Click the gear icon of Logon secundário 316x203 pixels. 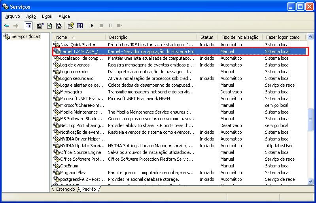click(57, 78)
